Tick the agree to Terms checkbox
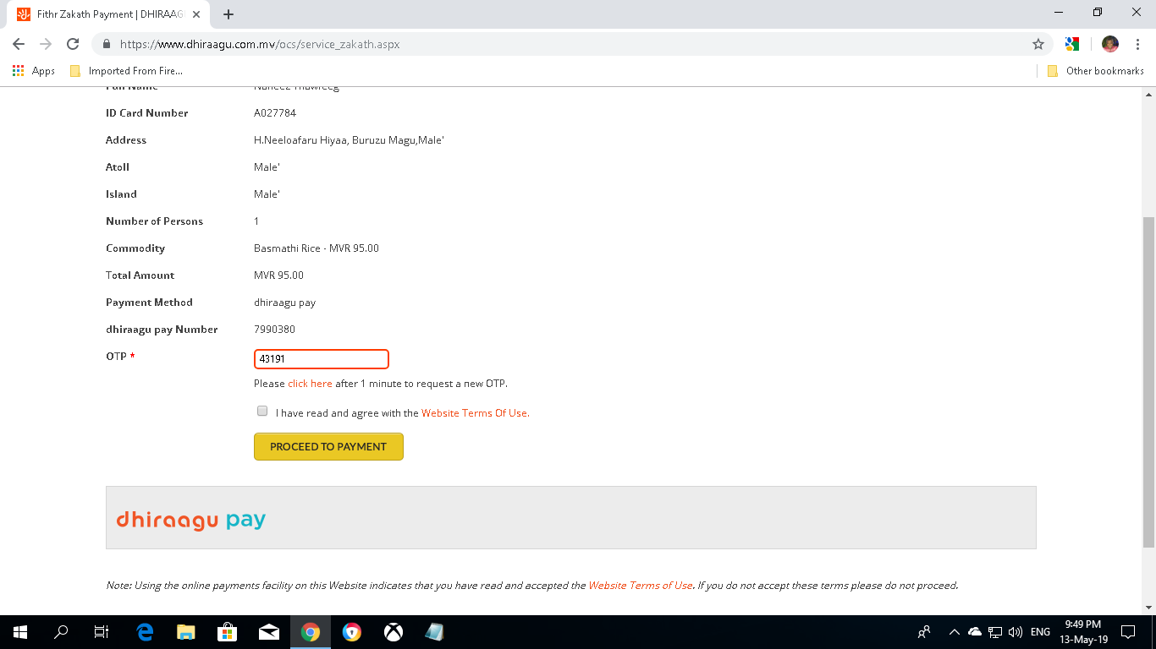 [262, 412]
